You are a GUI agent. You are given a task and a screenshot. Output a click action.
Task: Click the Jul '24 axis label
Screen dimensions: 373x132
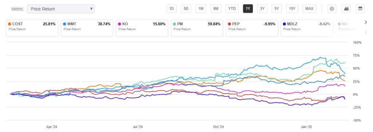[137, 127]
